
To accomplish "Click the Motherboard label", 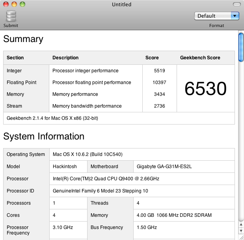I will 104,167.
